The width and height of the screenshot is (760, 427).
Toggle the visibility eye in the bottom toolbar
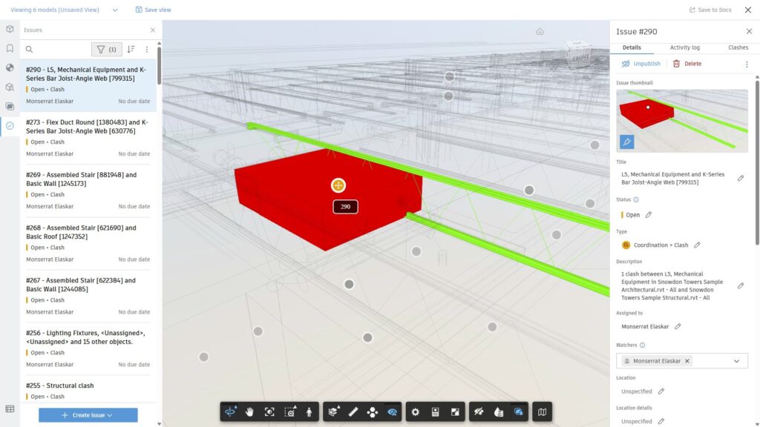[x=391, y=411]
